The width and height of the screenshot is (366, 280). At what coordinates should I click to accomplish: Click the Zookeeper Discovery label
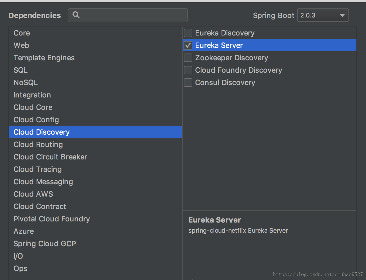tap(232, 58)
